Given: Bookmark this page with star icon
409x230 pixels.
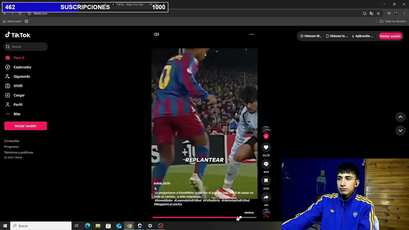Looking at the screenshot, I should pyautogui.click(x=378, y=13).
